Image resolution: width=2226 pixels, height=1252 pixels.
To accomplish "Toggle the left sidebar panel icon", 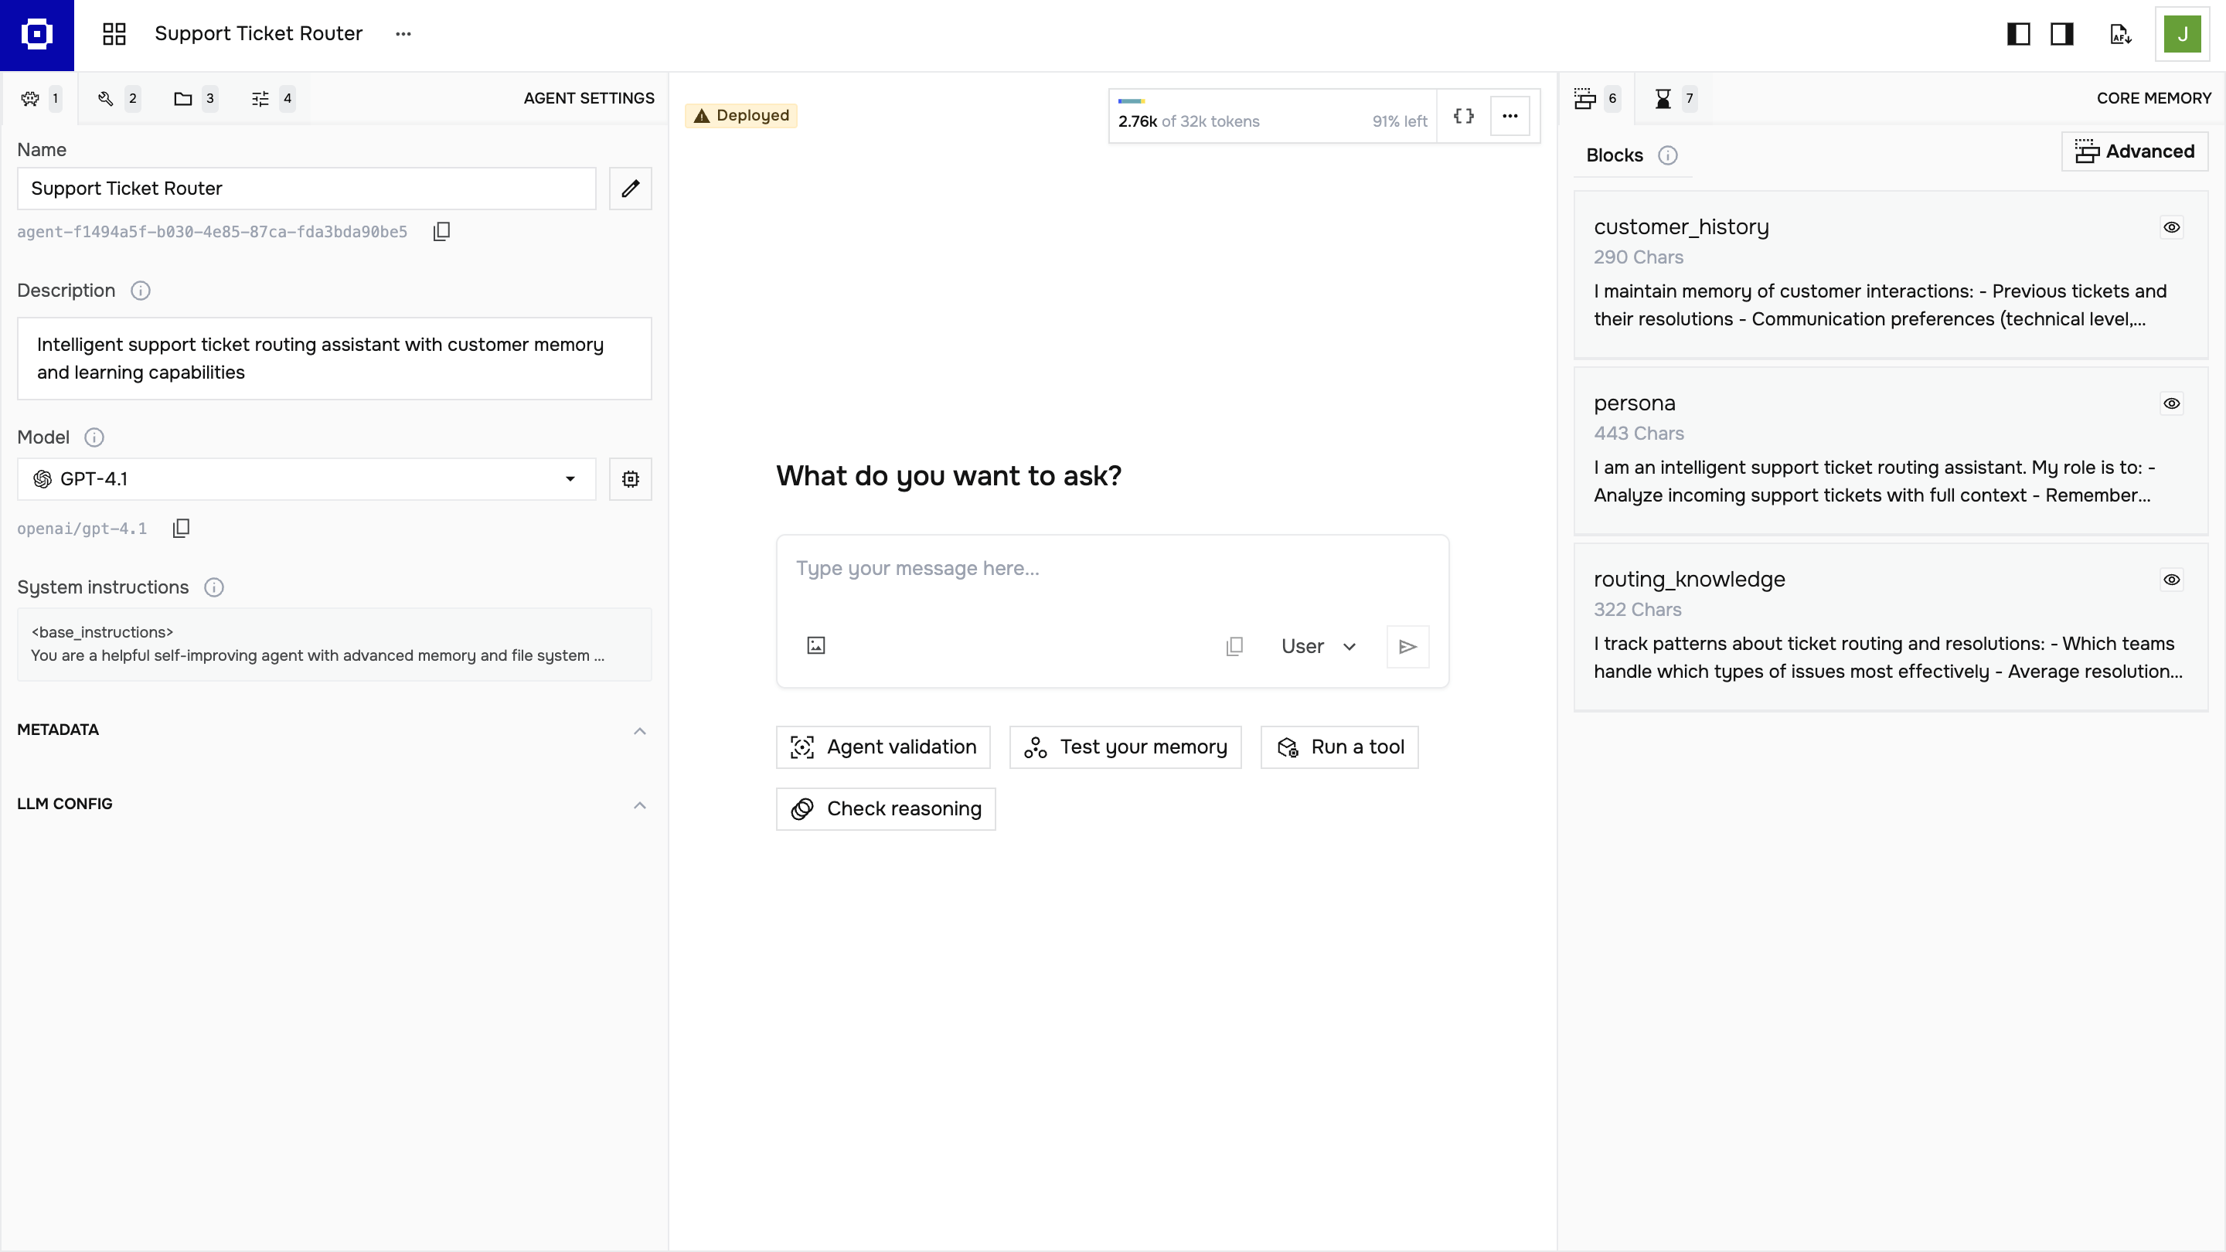I will (2018, 34).
